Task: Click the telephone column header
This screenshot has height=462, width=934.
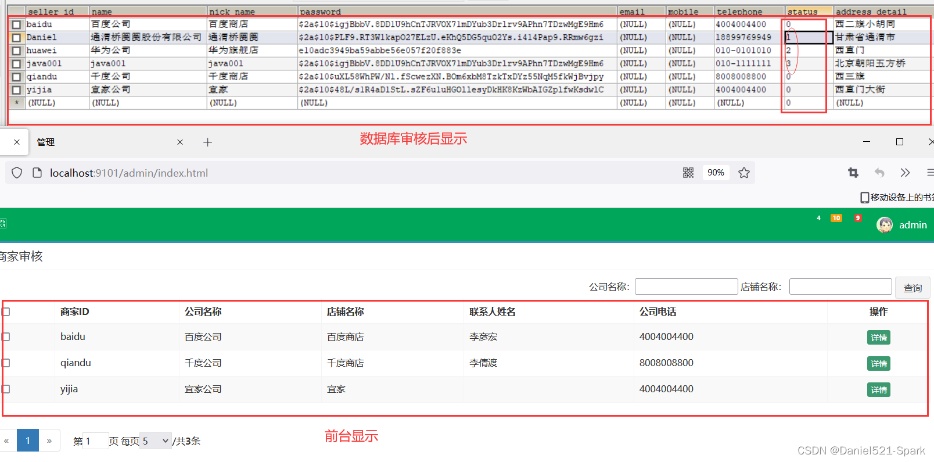Action: (749, 11)
